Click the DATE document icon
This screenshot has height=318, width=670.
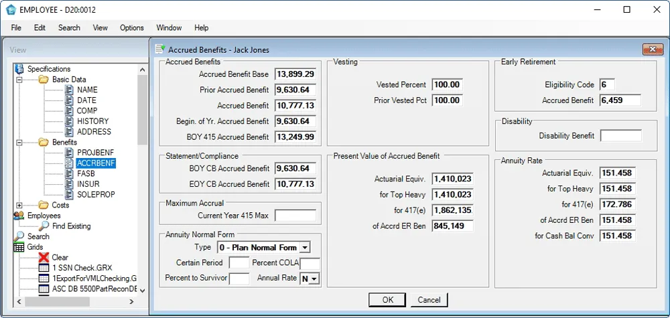(x=70, y=100)
